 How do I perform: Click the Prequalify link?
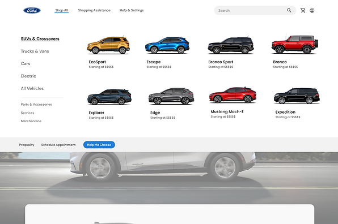[27, 145]
